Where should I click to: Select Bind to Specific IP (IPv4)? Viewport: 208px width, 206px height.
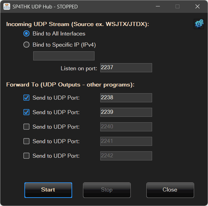click(x=26, y=45)
